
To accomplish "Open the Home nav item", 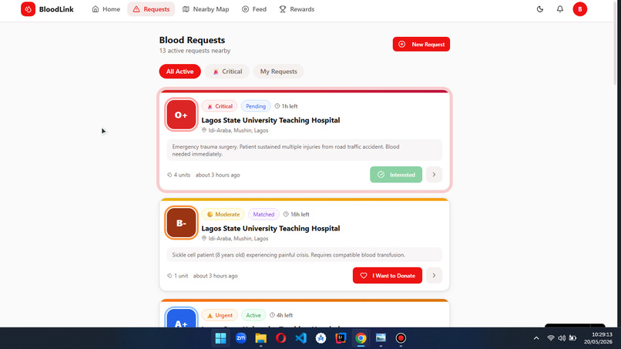I will pos(106,9).
